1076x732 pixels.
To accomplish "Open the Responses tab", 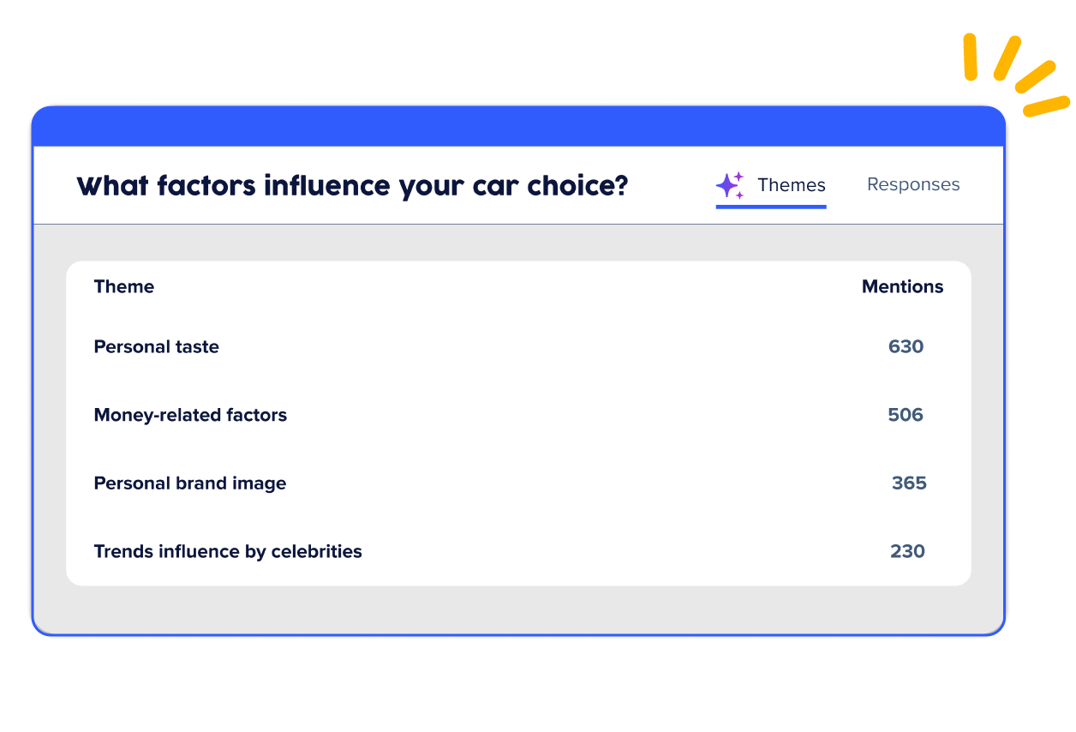I will coord(913,184).
